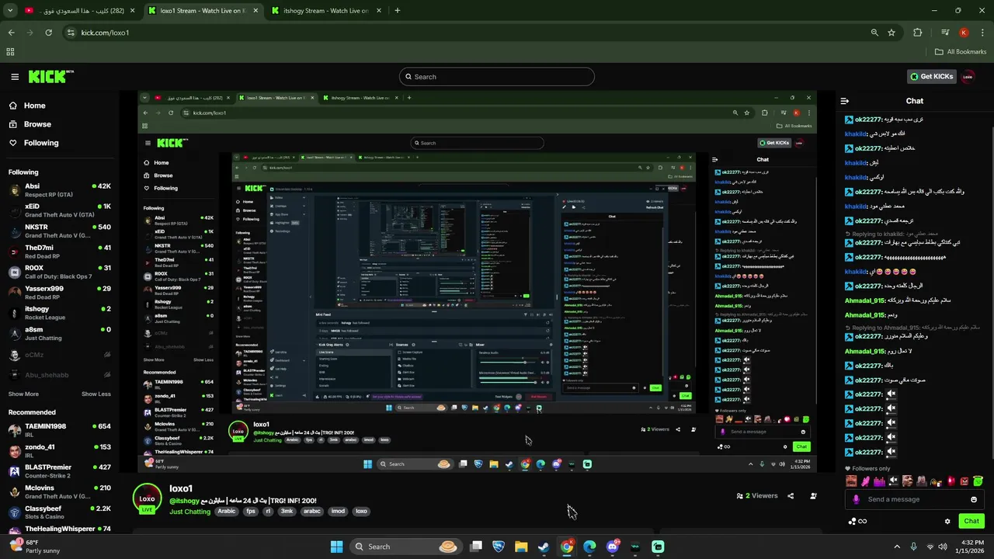Screen dimensions: 994x559
Task: Open the loxo1 streamer avatar
Action: (147, 499)
